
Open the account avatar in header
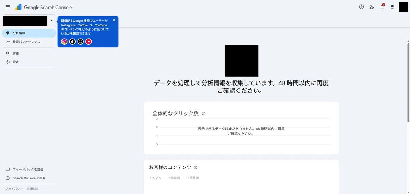point(404,7)
